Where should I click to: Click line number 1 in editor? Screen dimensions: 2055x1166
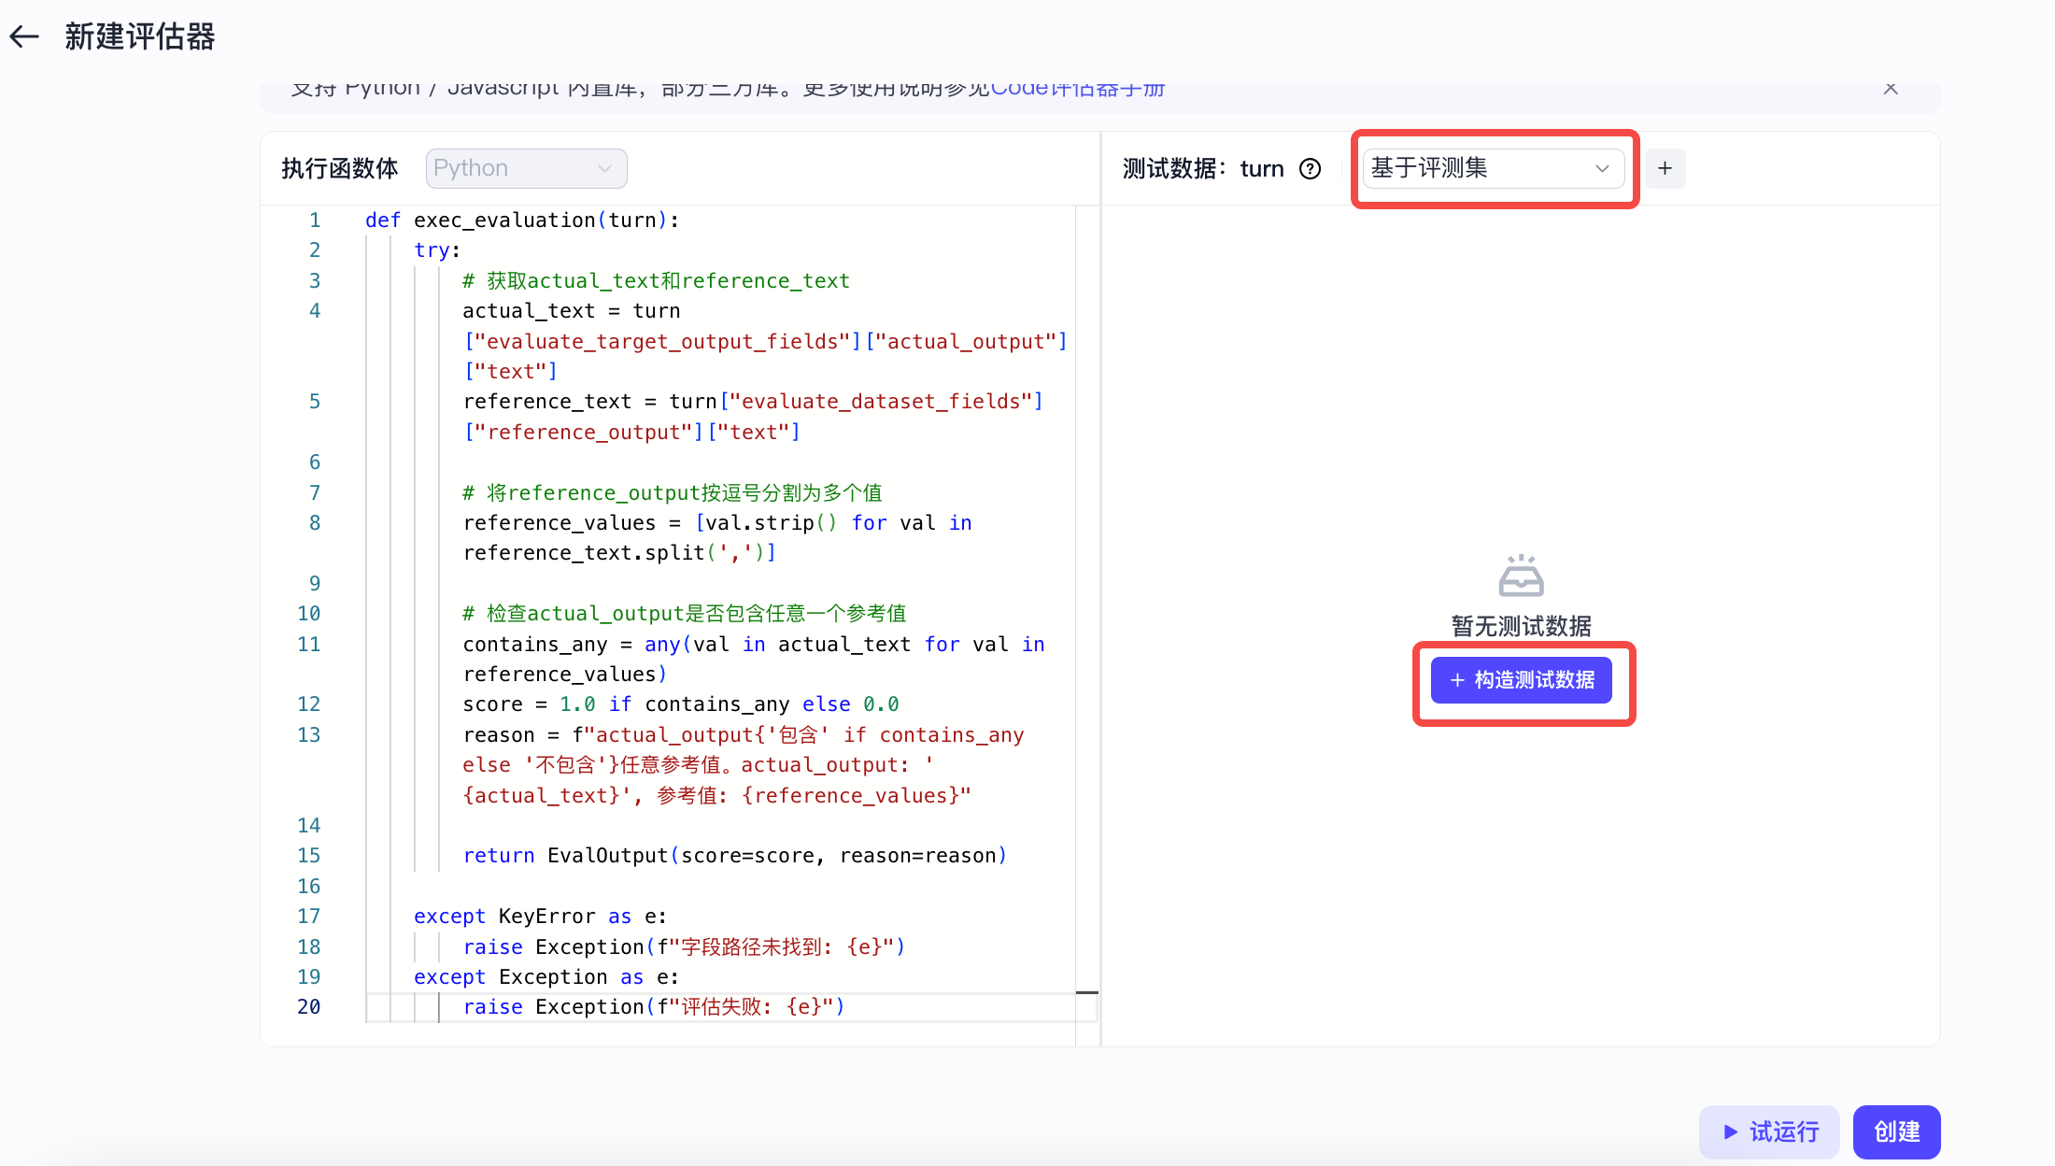click(x=315, y=220)
